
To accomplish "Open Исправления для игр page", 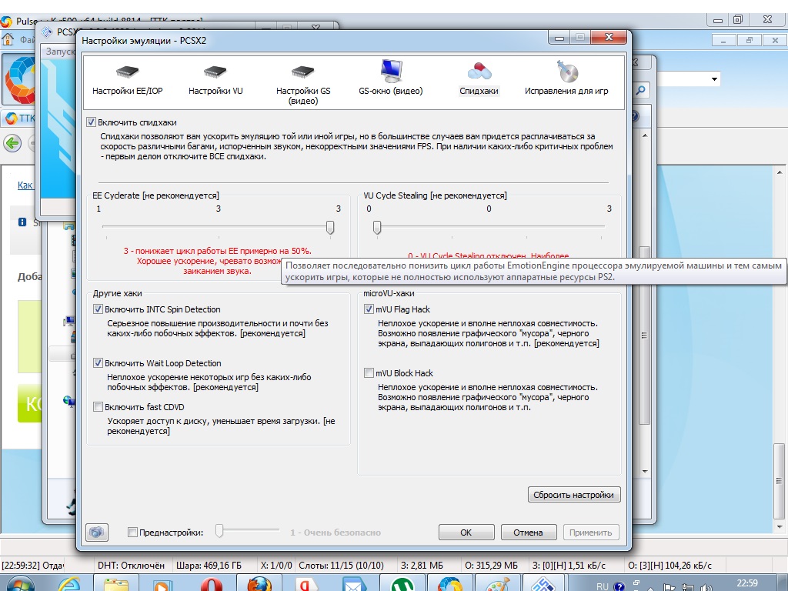I will (x=566, y=78).
